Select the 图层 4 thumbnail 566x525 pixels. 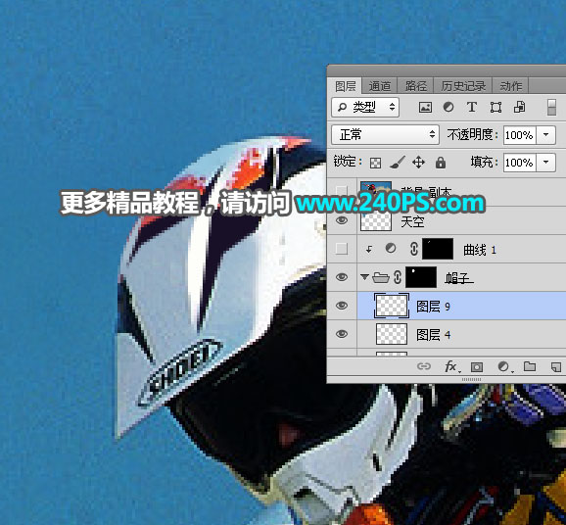[392, 334]
